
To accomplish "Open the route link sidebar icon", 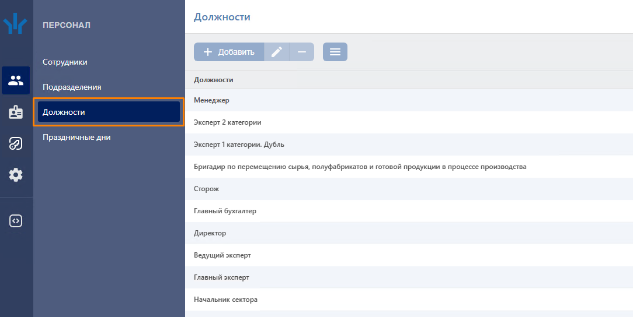I will point(16,143).
